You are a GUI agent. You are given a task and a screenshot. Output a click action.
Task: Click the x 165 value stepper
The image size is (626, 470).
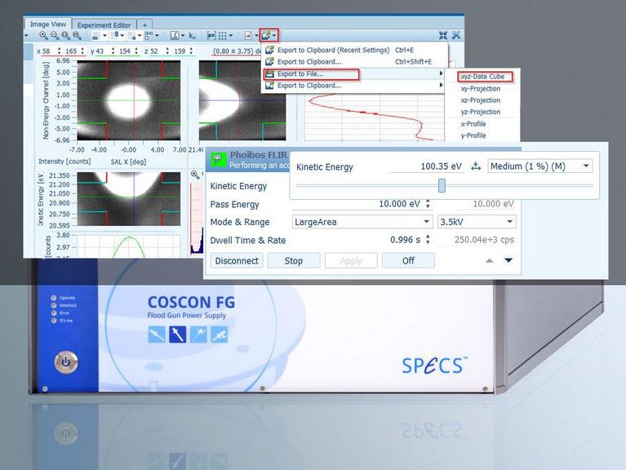(x=82, y=51)
